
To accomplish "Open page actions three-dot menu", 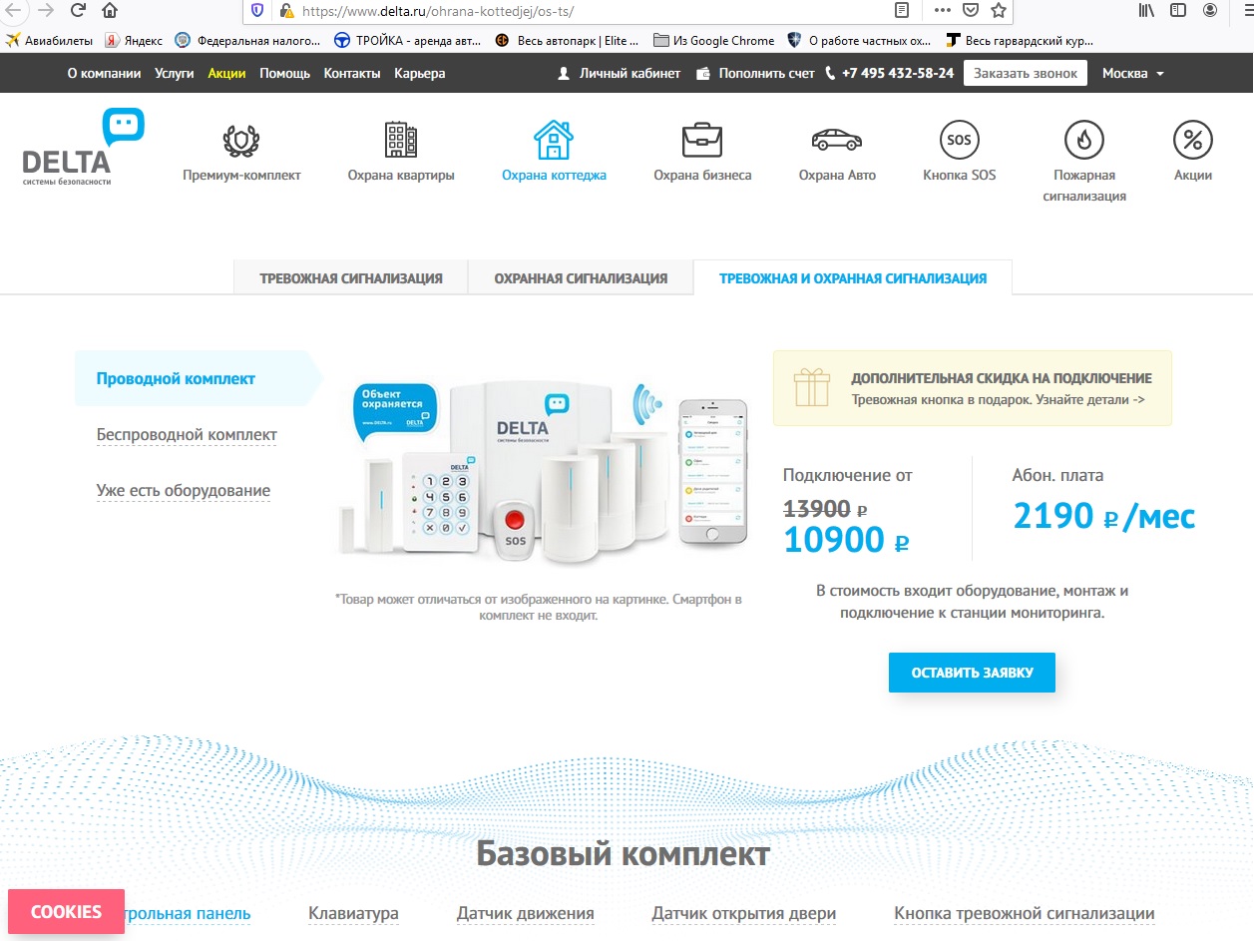I will point(942,11).
